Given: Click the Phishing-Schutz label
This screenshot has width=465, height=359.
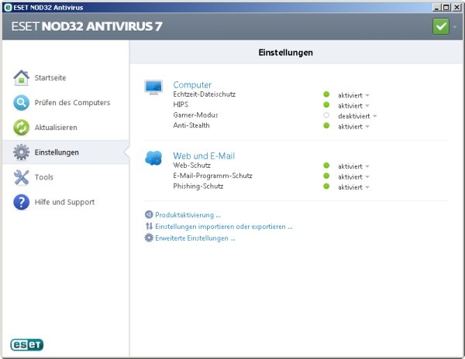Looking at the screenshot, I should (x=198, y=186).
